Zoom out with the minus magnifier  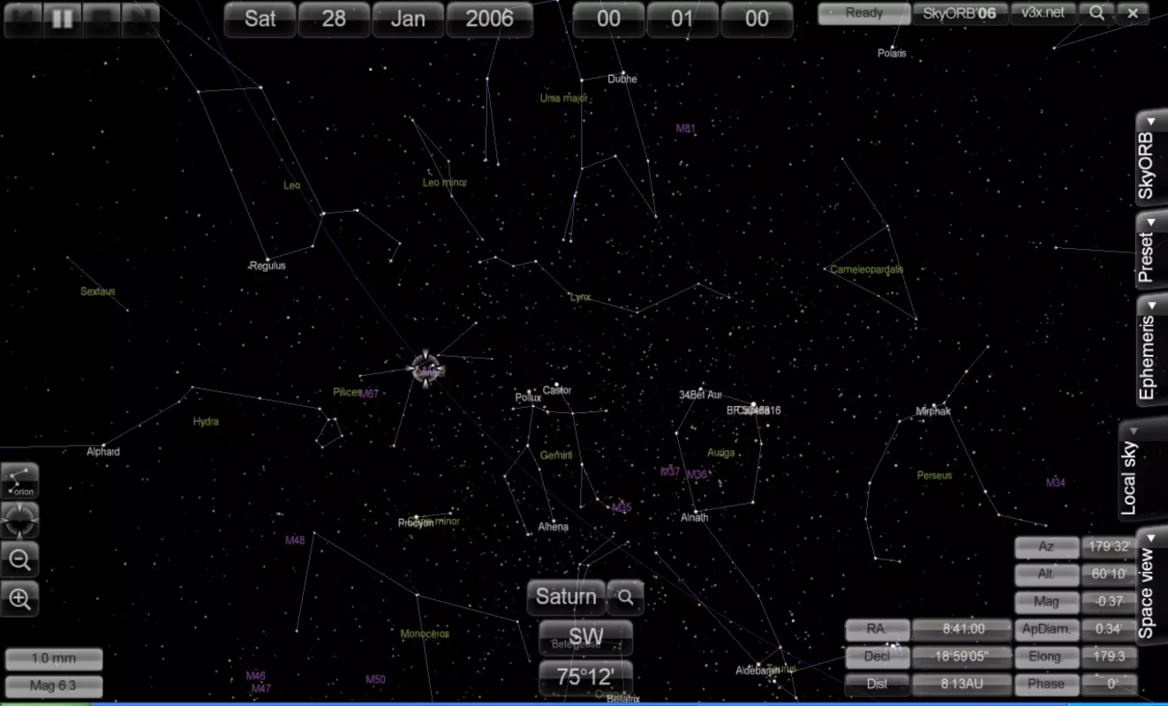pyautogui.click(x=19, y=559)
